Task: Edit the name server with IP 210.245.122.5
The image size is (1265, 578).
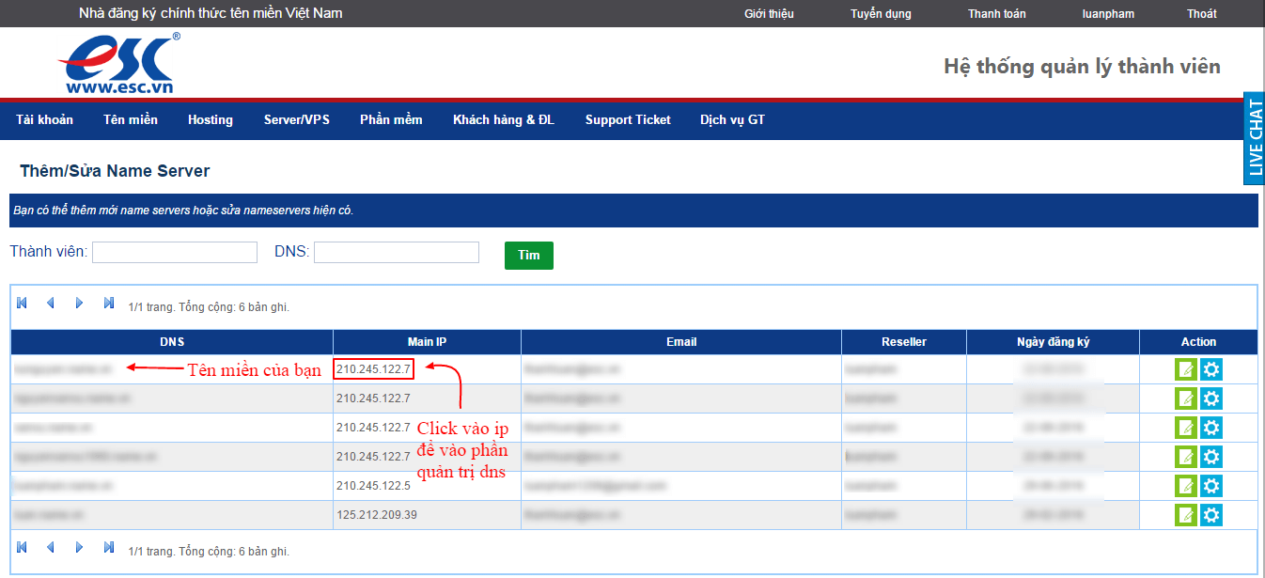Action: click(x=1186, y=486)
